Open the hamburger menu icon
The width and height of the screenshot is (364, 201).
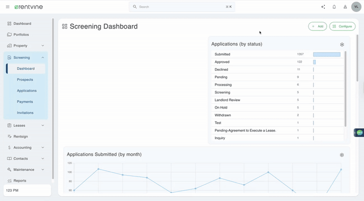(7, 7)
